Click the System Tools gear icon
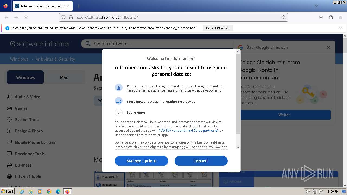Image resolution: width=347 pixels, height=195 pixels. click(9, 120)
